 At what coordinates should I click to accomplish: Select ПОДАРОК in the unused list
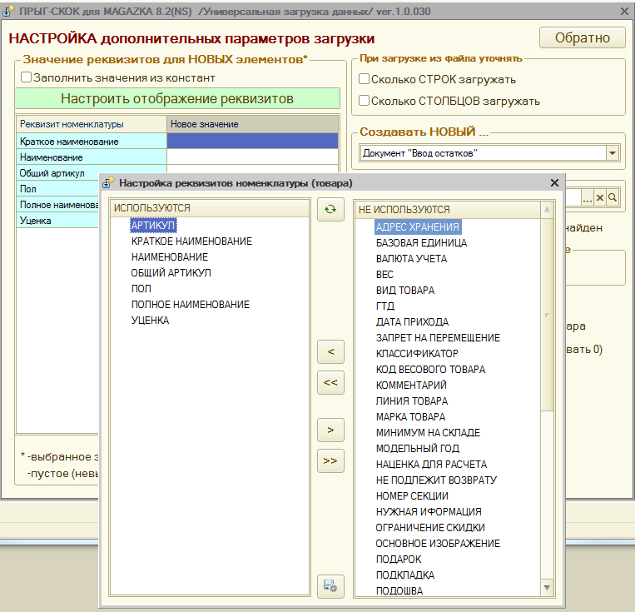pyautogui.click(x=399, y=559)
